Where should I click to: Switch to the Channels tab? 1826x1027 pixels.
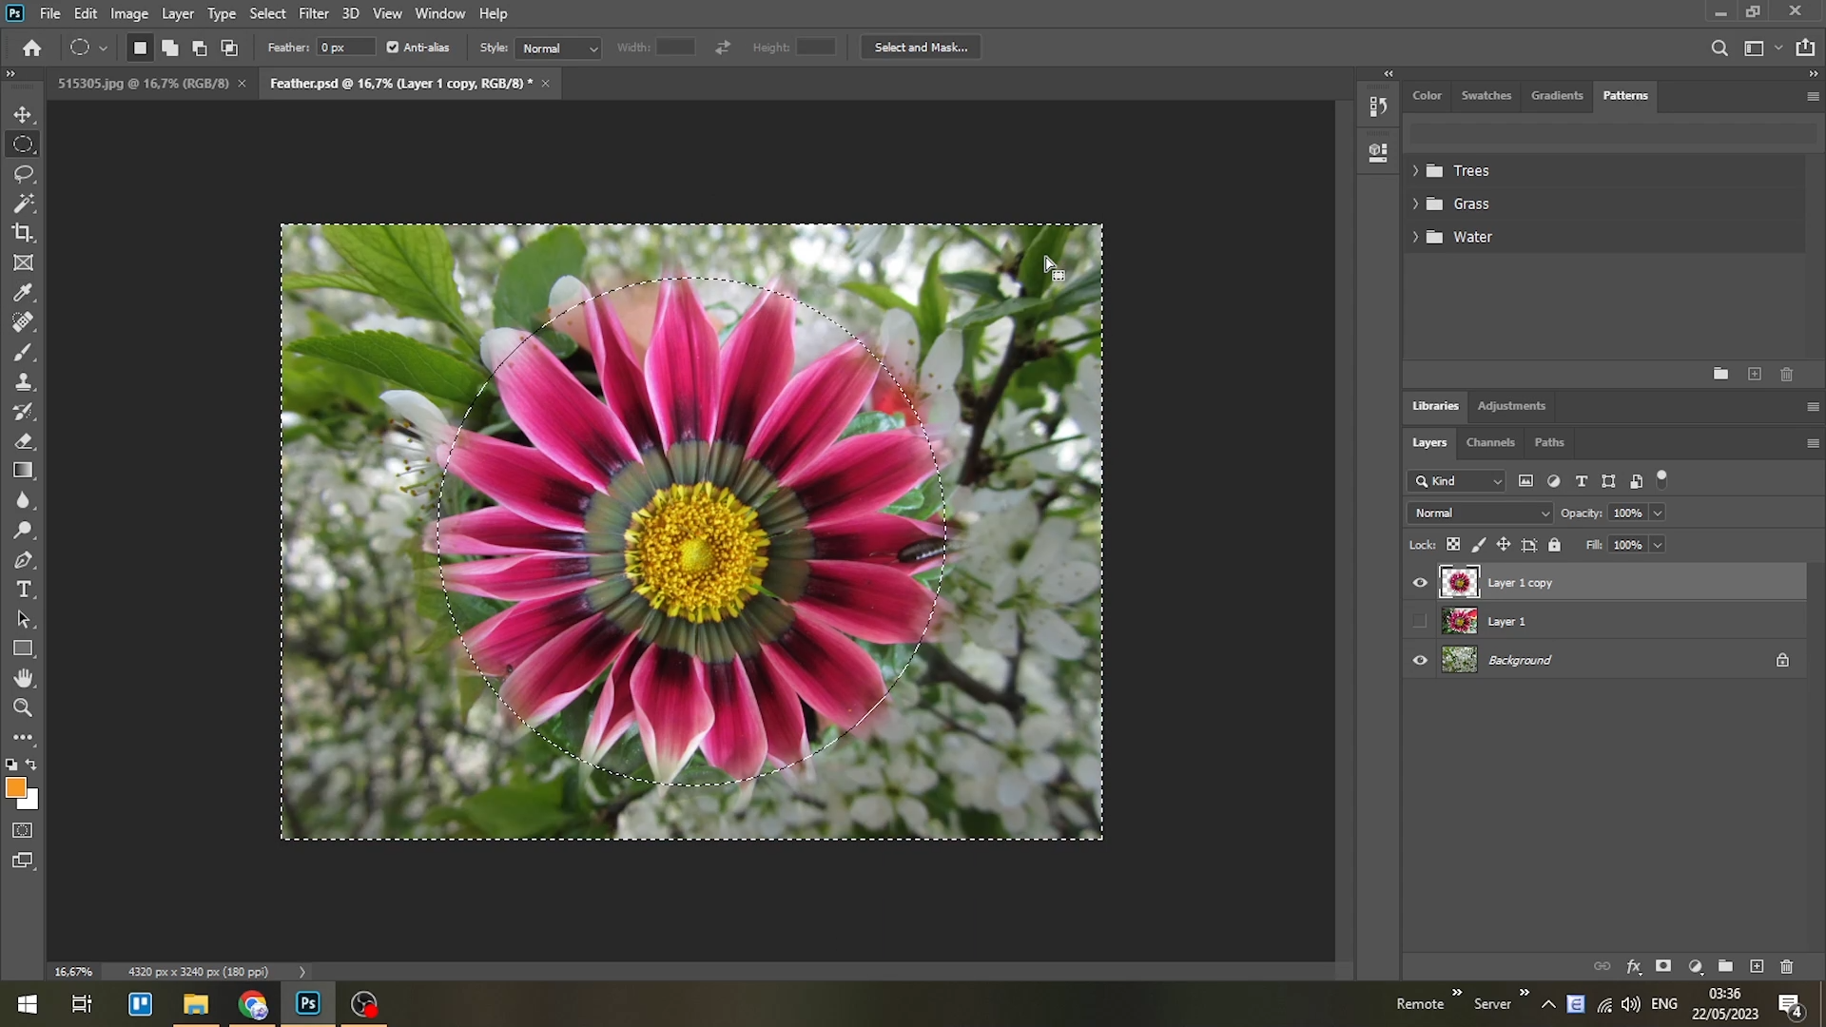(x=1489, y=442)
